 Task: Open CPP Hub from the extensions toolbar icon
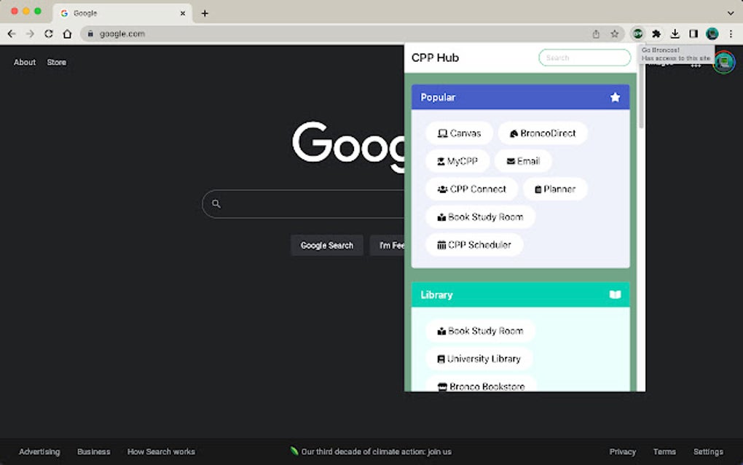637,34
